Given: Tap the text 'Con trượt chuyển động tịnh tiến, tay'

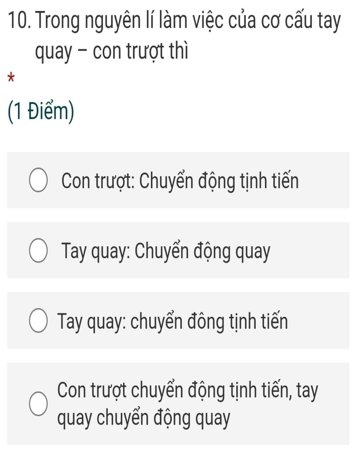Looking at the screenshot, I should point(188,391).
